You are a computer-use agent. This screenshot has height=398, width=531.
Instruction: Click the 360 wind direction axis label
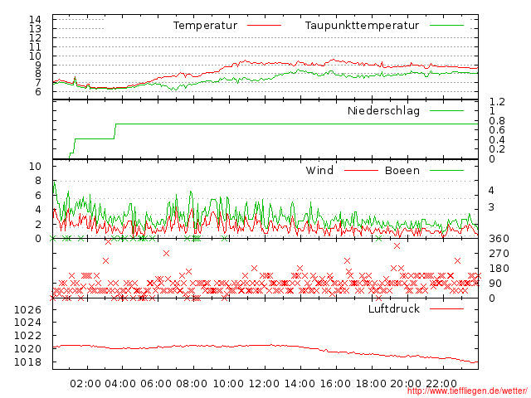[499, 239]
